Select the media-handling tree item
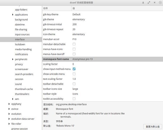Viewport: 163px width, 130px height. [23, 49]
